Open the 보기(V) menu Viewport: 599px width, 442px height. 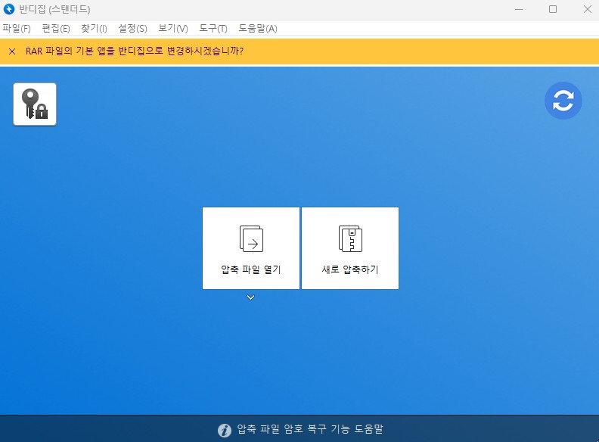173,28
